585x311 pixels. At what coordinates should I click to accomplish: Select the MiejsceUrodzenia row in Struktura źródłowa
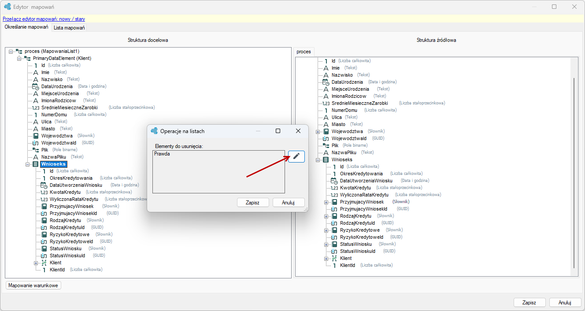[350, 89]
